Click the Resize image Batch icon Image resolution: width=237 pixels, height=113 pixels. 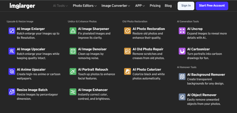click(x=12, y=92)
